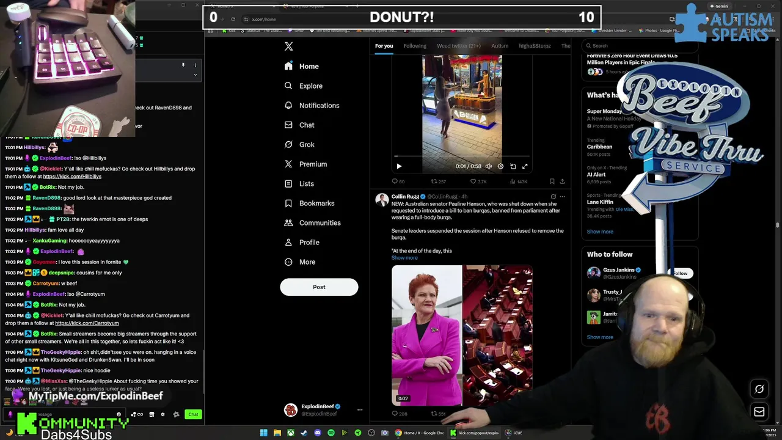Reply to post with 208 replies

point(399,414)
